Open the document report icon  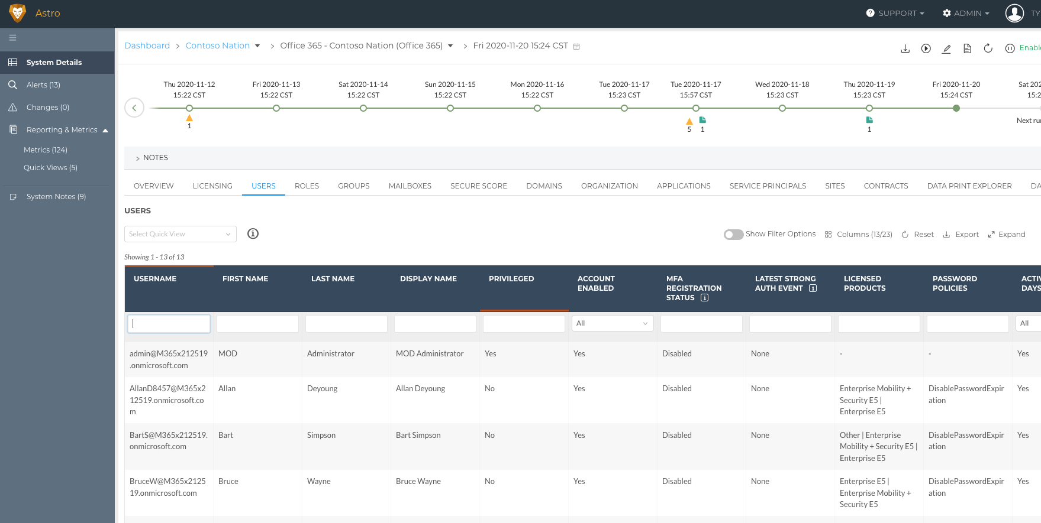tap(967, 48)
